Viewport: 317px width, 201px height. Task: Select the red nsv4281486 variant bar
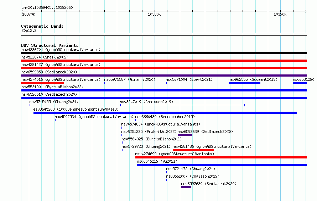point(193,150)
